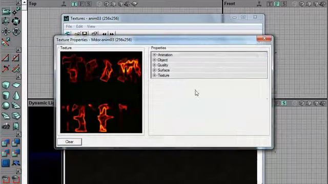The width and height of the screenshot is (328, 184).
Task: Click the Delete Clipping Markers icon
Action: pos(16,68)
